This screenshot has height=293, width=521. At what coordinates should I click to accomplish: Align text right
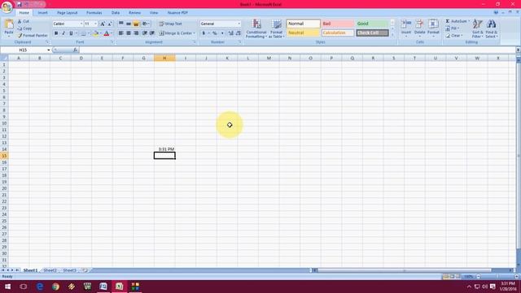(136, 33)
